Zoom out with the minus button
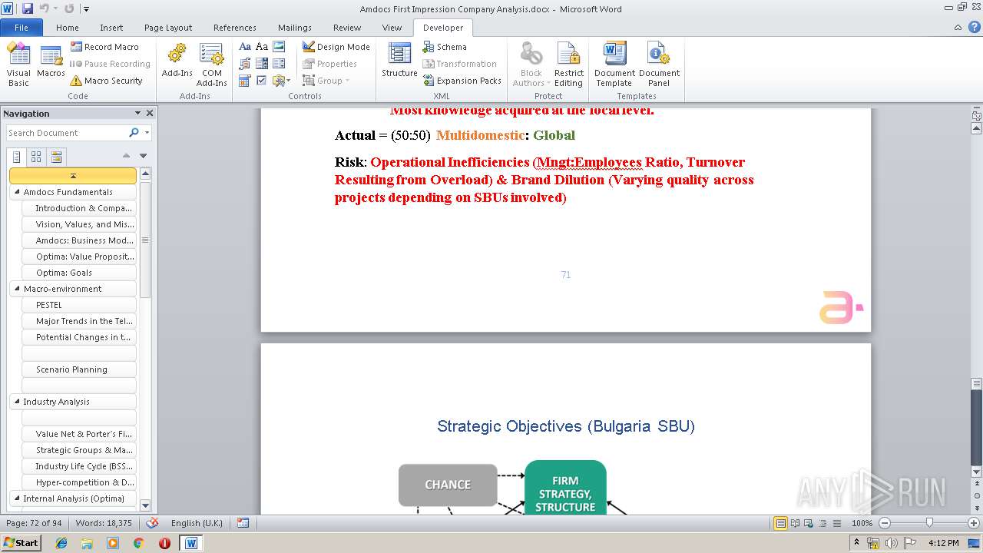 pyautogui.click(x=885, y=523)
